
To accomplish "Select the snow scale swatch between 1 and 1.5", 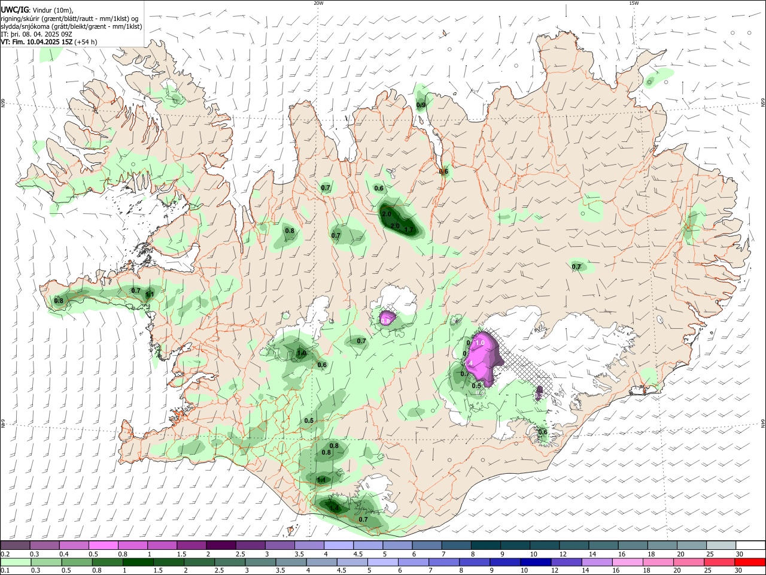I will coord(162,546).
